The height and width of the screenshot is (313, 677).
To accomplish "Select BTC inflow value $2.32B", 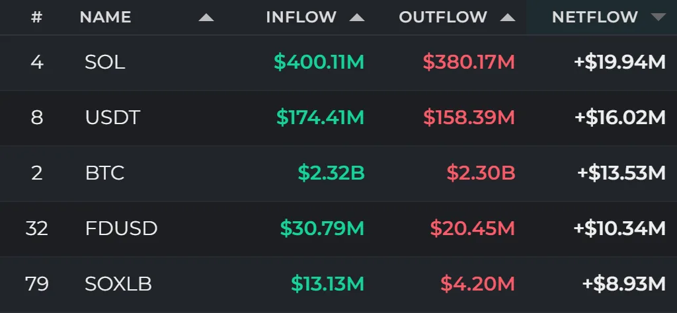I will coord(331,173).
